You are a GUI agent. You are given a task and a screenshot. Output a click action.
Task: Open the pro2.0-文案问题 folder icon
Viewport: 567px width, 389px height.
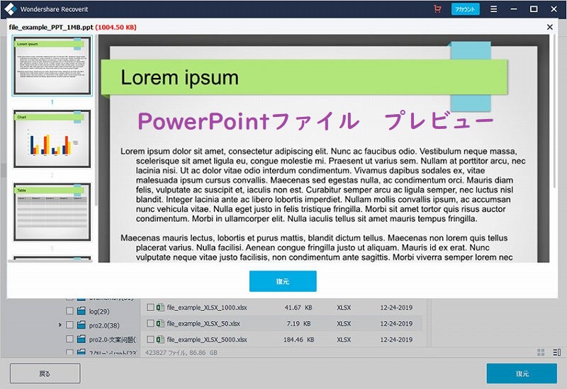(x=82, y=339)
